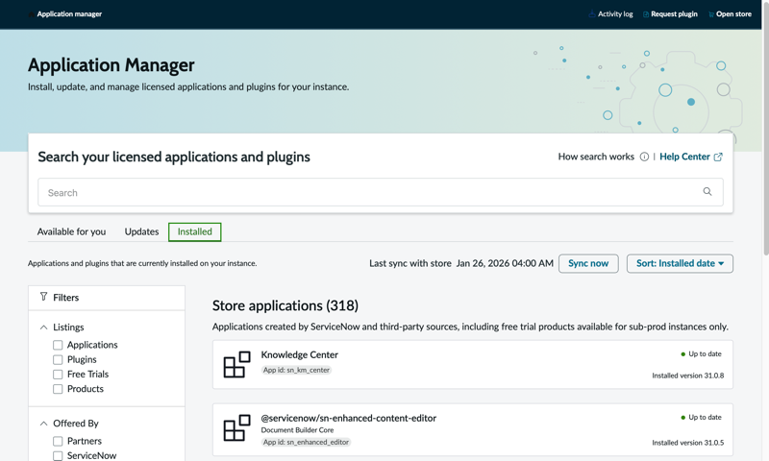Image resolution: width=769 pixels, height=461 pixels.
Task: Switch to the Updates tab
Action: (141, 231)
